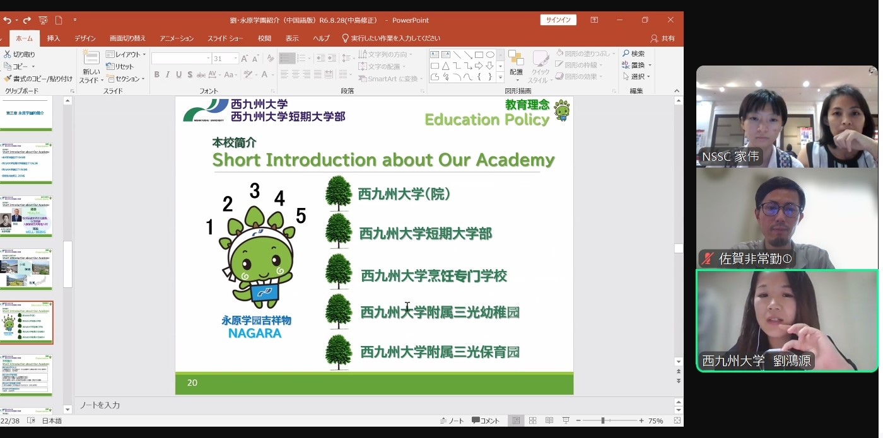Image resolution: width=883 pixels, height=438 pixels.
Task: Toggle bullet list formatting
Action: (287, 59)
